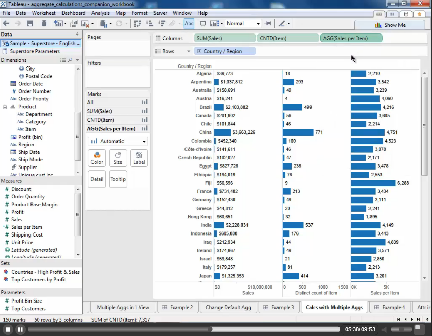Click the Sort descending toolbar icon
This screenshot has height=336, width=432.
pos(161,23)
